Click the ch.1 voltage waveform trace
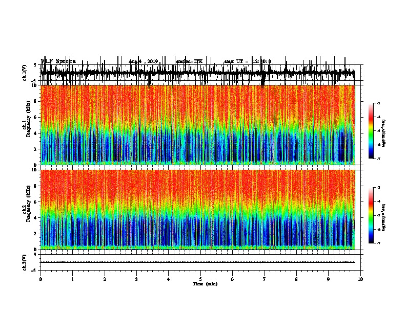 (198, 74)
